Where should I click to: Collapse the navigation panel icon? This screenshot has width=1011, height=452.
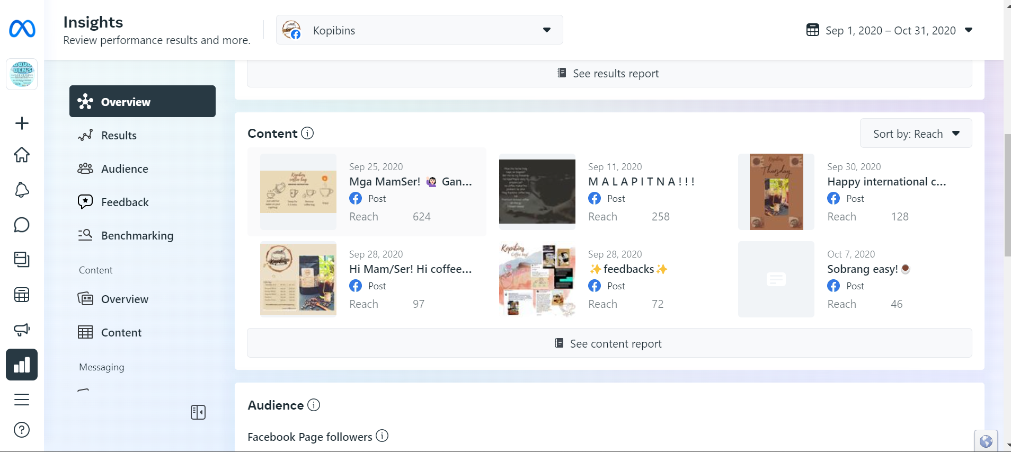click(x=198, y=412)
